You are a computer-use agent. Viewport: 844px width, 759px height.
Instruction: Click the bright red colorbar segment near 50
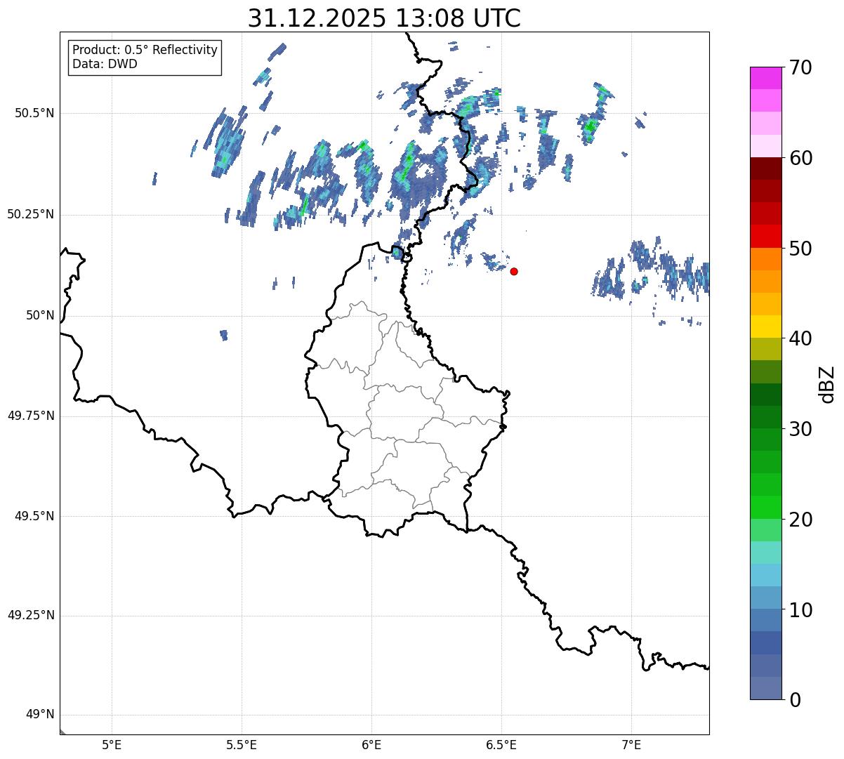[766, 237]
